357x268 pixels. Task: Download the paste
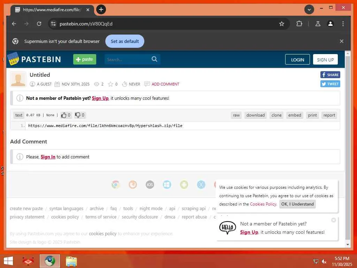256,115
